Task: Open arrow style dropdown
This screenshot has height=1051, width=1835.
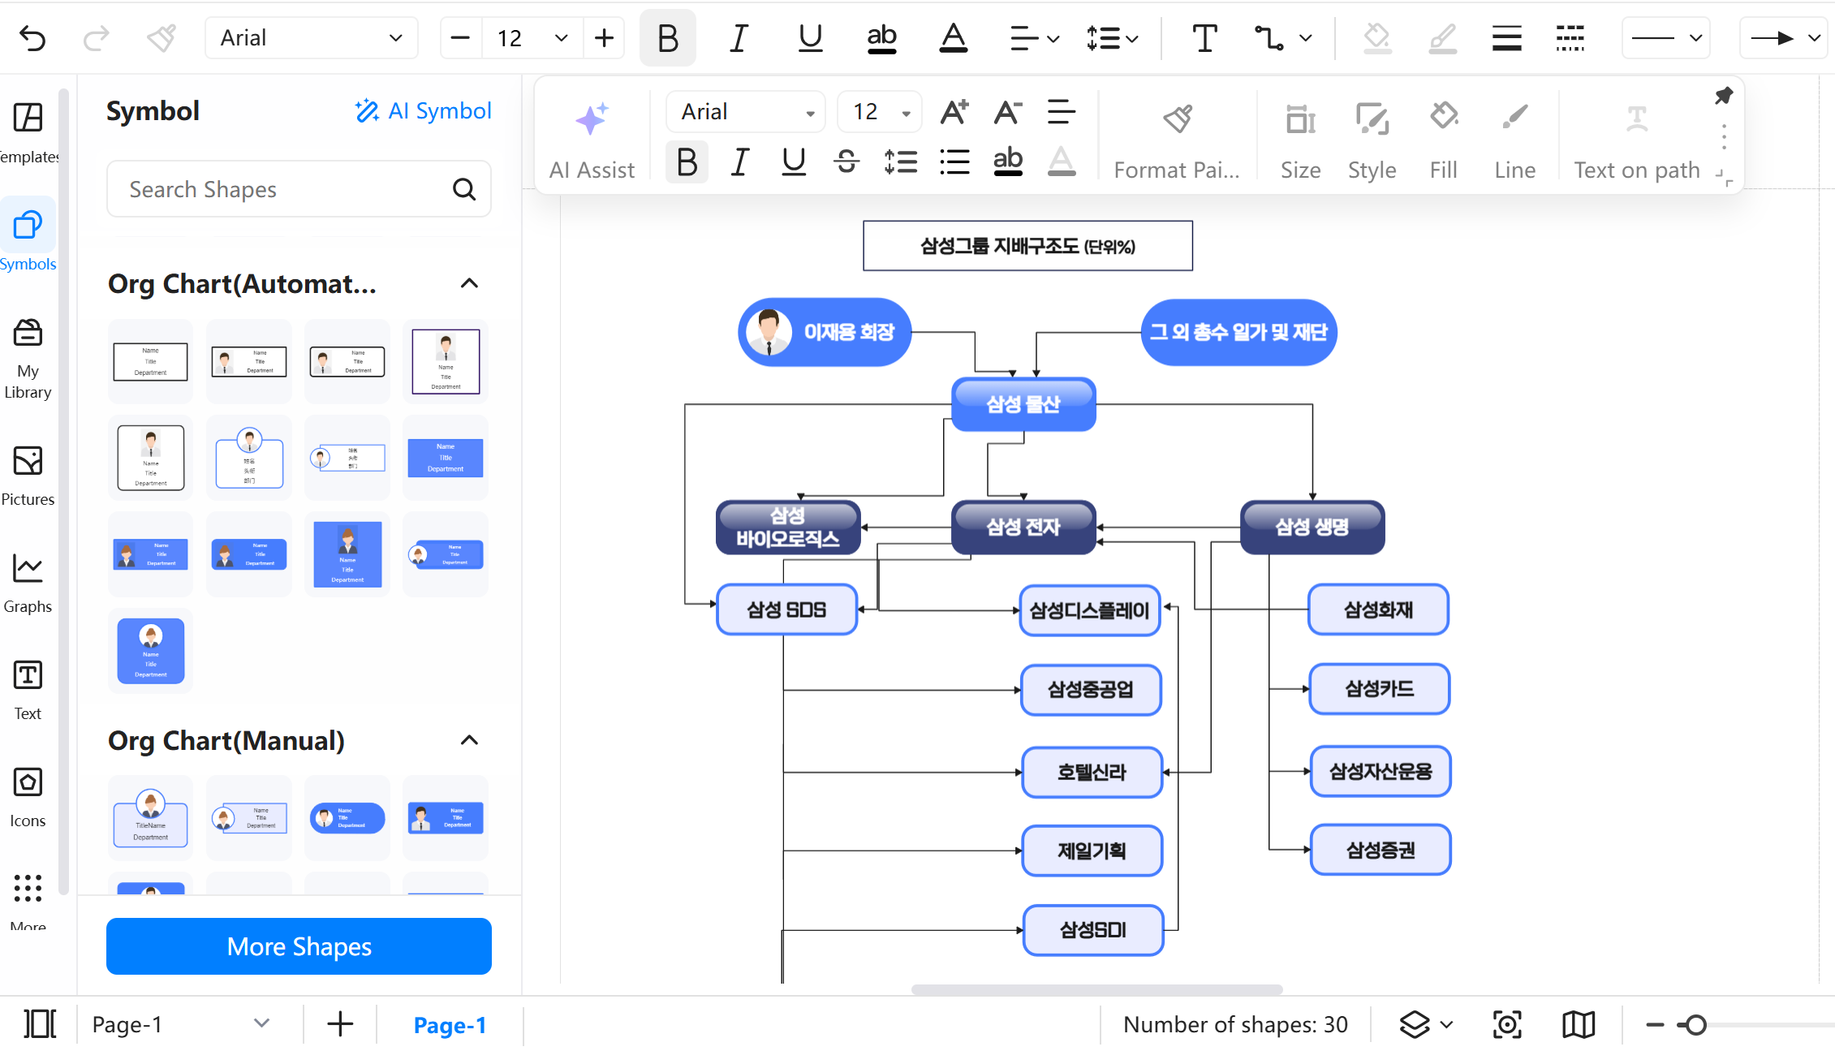Action: (x=1785, y=38)
